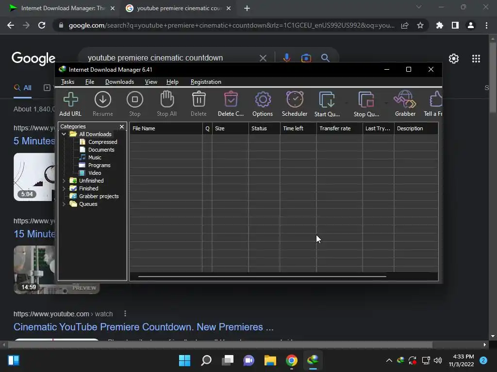Open the Help menu
497x372 pixels.
pyautogui.click(x=172, y=82)
